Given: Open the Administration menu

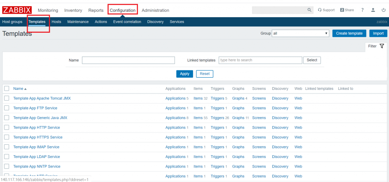Looking at the screenshot, I should 155,10.
